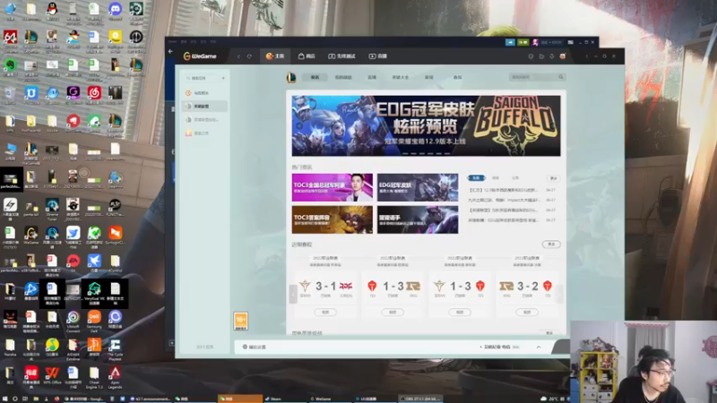Open the AIDA64 red desktop icon
The height and width of the screenshot is (403, 717).
pyautogui.click(x=10, y=39)
